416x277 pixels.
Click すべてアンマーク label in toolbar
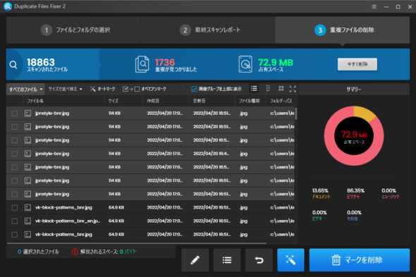(154, 89)
